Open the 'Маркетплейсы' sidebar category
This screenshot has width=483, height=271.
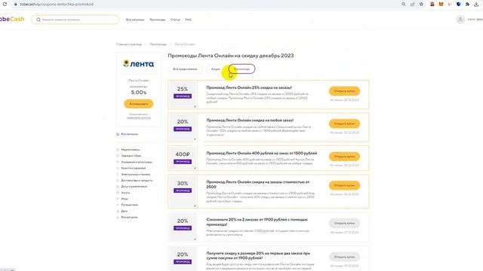(131, 150)
